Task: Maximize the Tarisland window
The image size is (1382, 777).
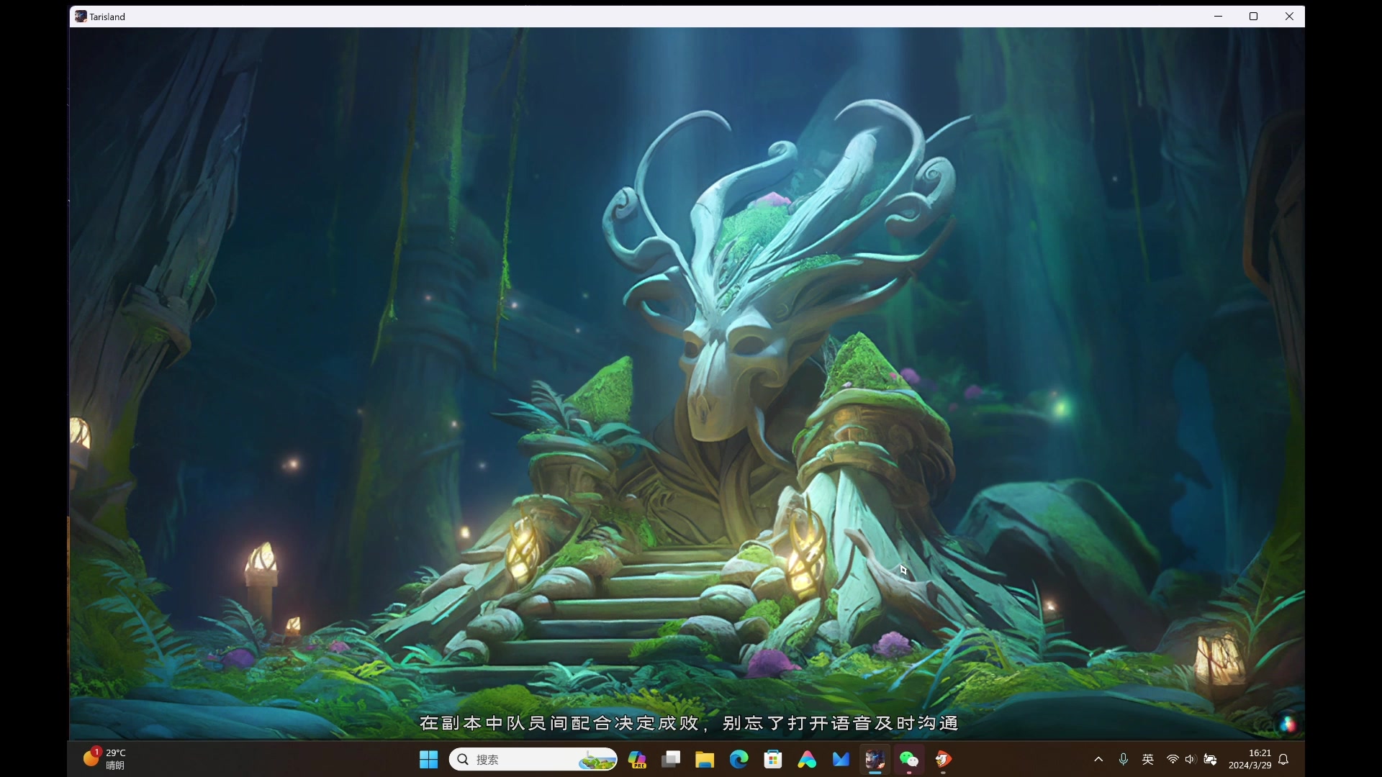Action: tap(1253, 16)
